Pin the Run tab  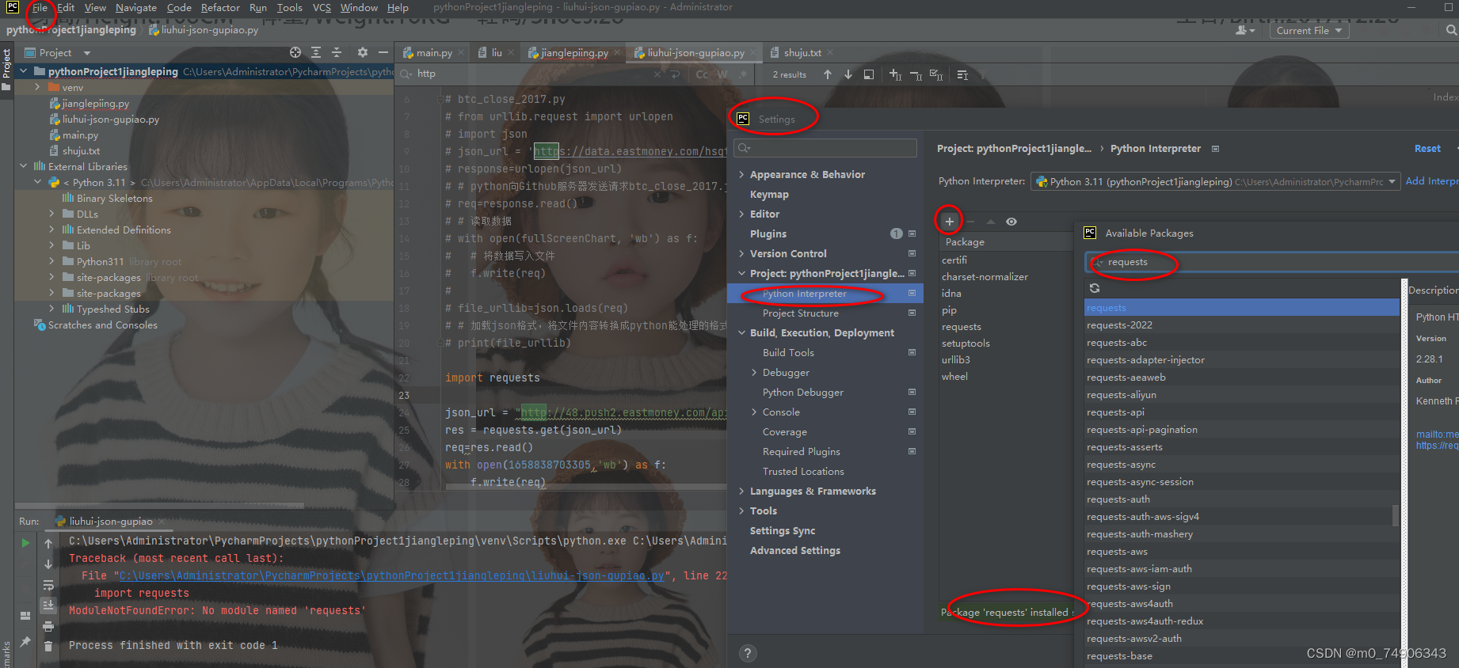coord(25,642)
